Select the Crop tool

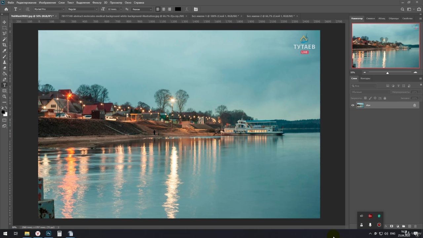tap(4, 45)
